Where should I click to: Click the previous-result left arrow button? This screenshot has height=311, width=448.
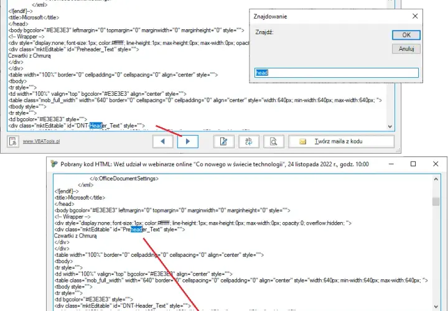click(163, 141)
